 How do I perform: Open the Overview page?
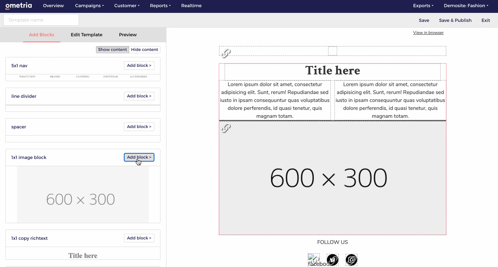[53, 6]
